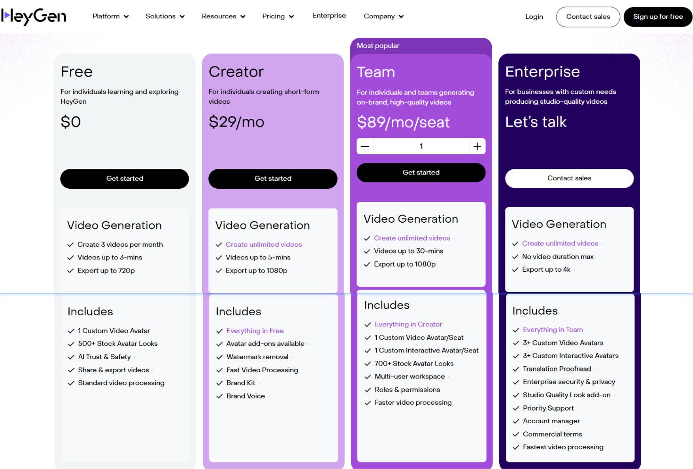Click Create unlimited videos in Enterprise plan
The image size is (693, 469).
(560, 243)
